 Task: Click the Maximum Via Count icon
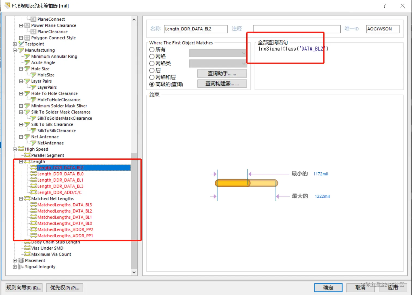coord(27,254)
